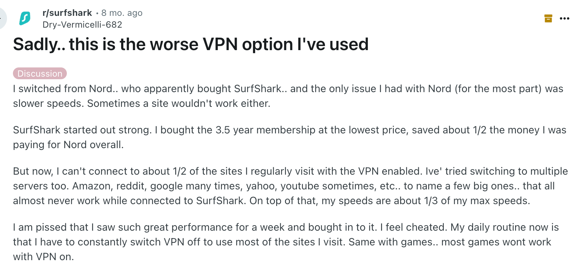The height and width of the screenshot is (269, 579).
Task: Open Dry-Vermicelli-682 user profile
Action: click(82, 25)
